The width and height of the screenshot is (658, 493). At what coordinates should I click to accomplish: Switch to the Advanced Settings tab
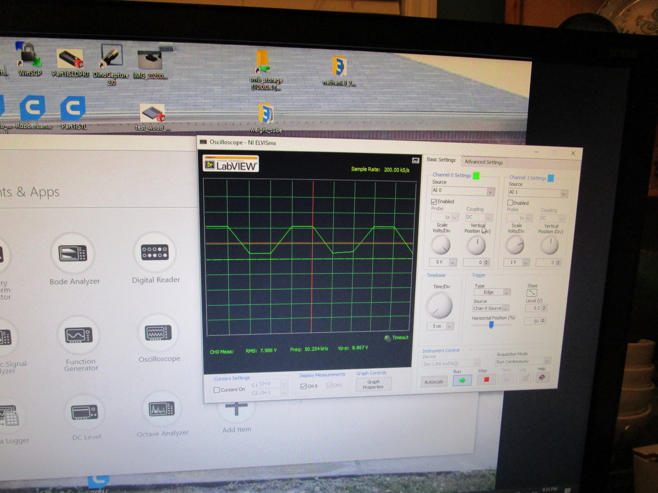coord(484,162)
